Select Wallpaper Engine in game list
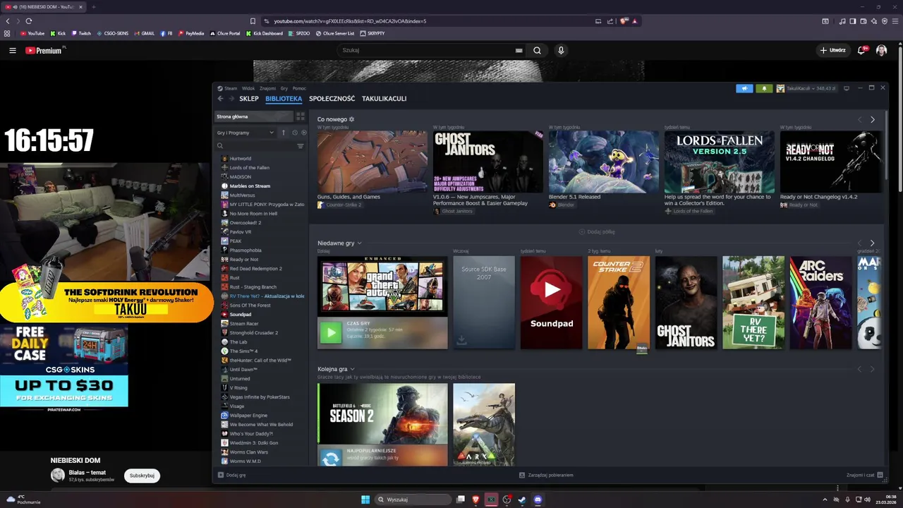903x508 pixels. coord(248,416)
